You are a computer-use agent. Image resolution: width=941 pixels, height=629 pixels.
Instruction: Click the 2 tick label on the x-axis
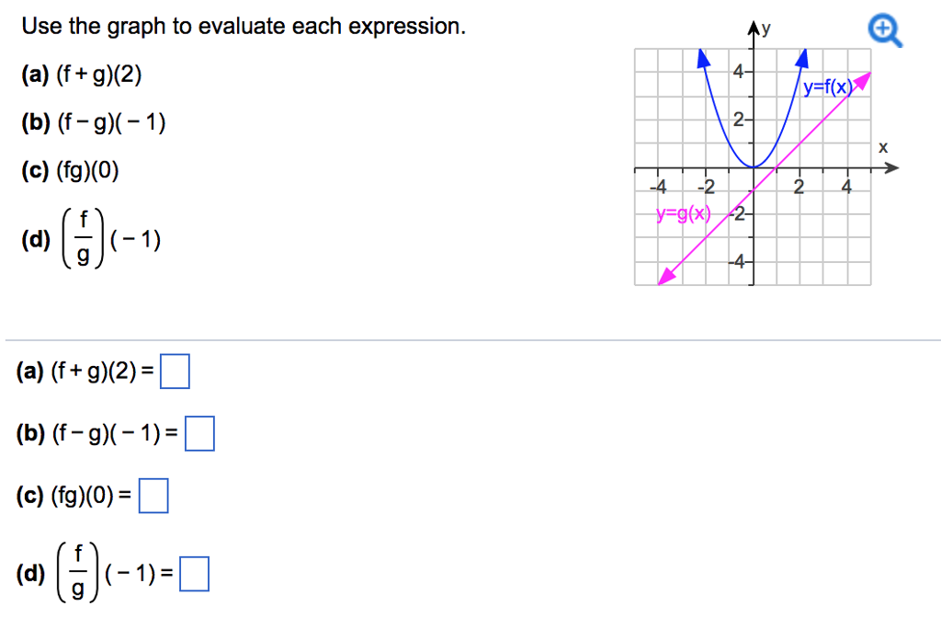[x=799, y=188]
